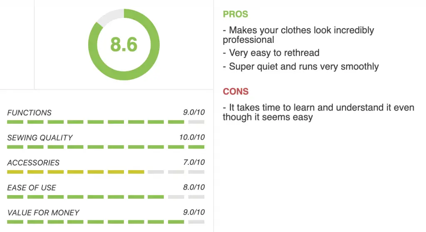Select the PROS heading
The height and width of the screenshot is (232, 426).
(x=235, y=14)
